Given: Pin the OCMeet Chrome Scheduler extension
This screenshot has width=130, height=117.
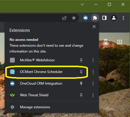Looking at the screenshot, I should (x=81, y=72).
